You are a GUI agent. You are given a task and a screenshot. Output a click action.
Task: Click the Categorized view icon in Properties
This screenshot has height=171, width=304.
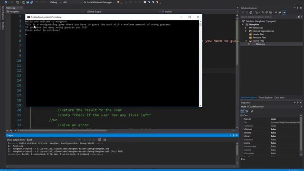pyautogui.click(x=242, y=111)
